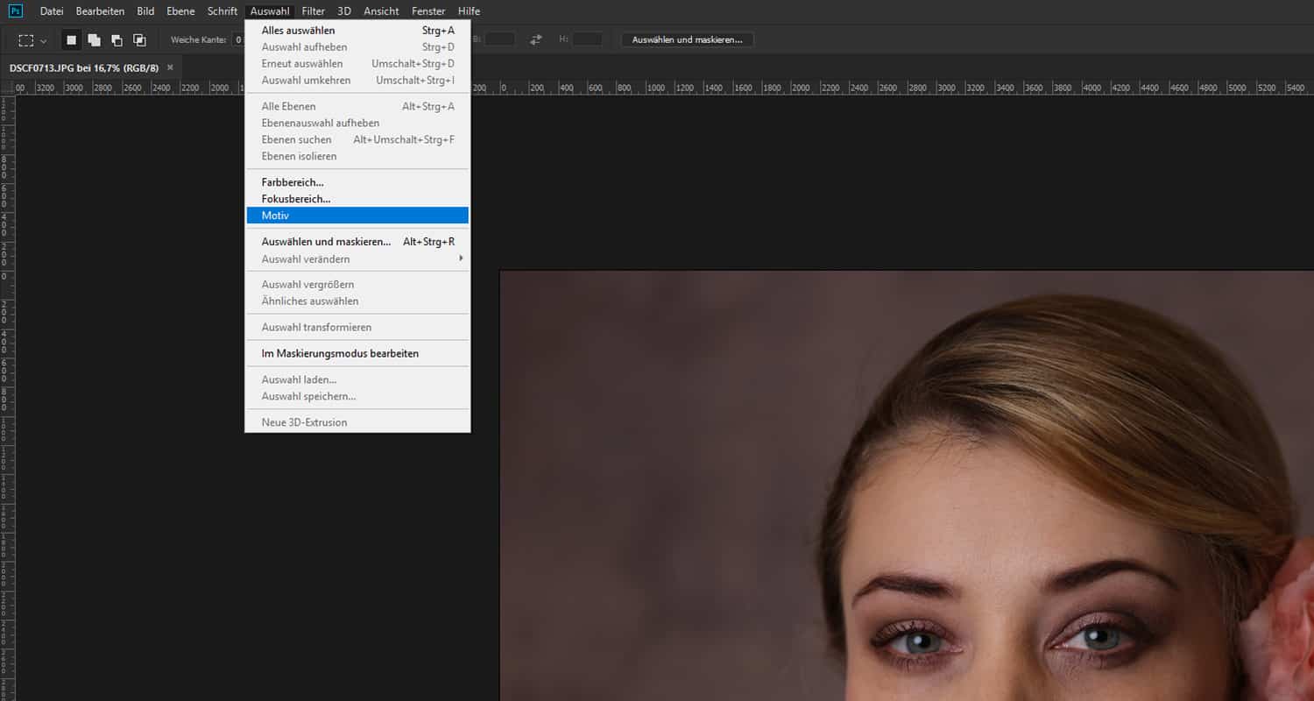The image size is (1314, 701).
Task: Choose the Intersect with selection icon
Action: [139, 40]
